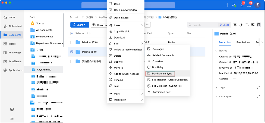Image resolution: width=265 pixels, height=123 pixels.
Task: Click the tag icon in file toolbar
Action: click(x=241, y=25)
